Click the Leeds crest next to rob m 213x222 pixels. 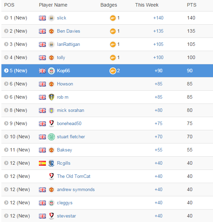(51, 97)
